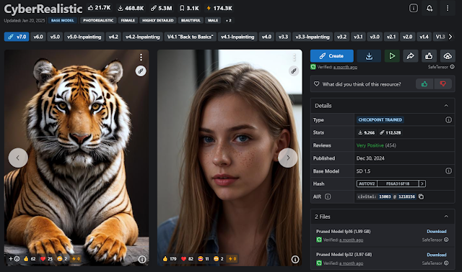Select version v4.2 tab
Image resolution: width=462 pixels, height=272 pixels.
click(x=113, y=37)
